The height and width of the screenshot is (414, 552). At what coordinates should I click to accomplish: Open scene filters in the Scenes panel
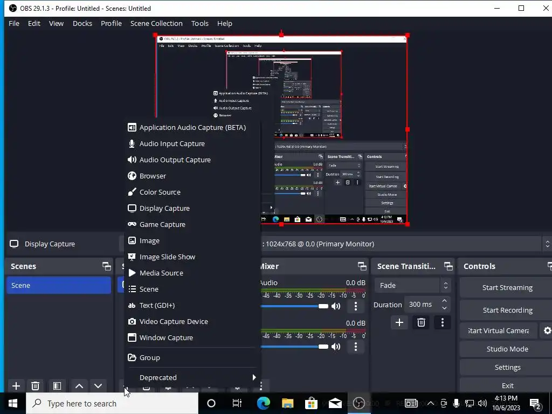tap(57, 386)
